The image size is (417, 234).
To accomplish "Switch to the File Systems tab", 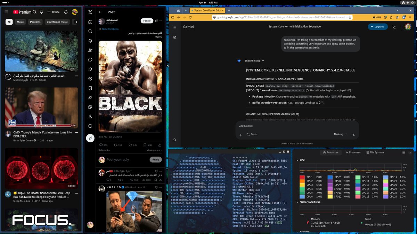I will click(375, 152).
